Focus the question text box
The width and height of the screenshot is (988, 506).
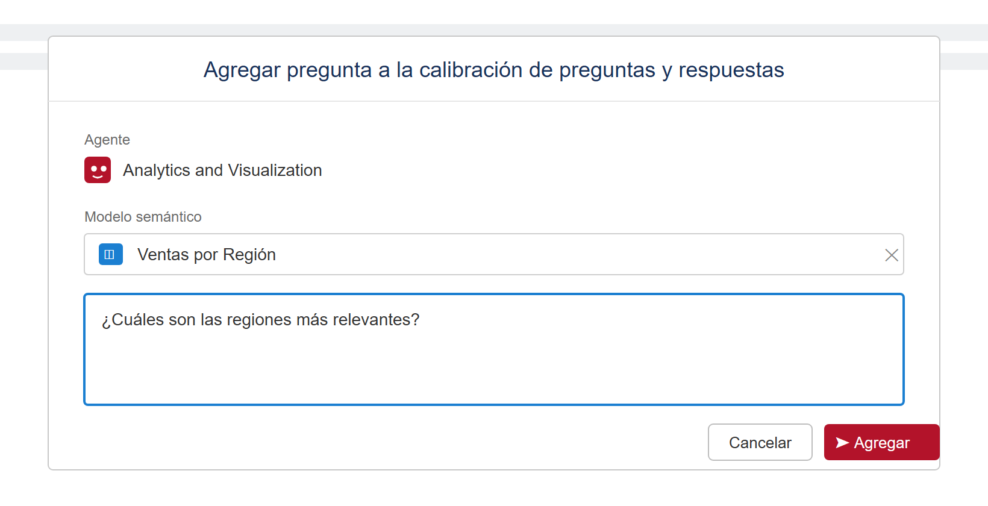(494, 349)
